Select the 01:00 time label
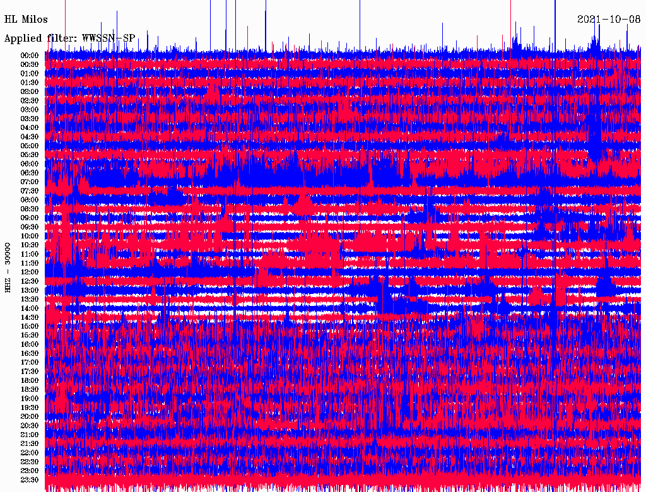Image resolution: width=646 pixels, height=492 pixels. [x=30, y=73]
